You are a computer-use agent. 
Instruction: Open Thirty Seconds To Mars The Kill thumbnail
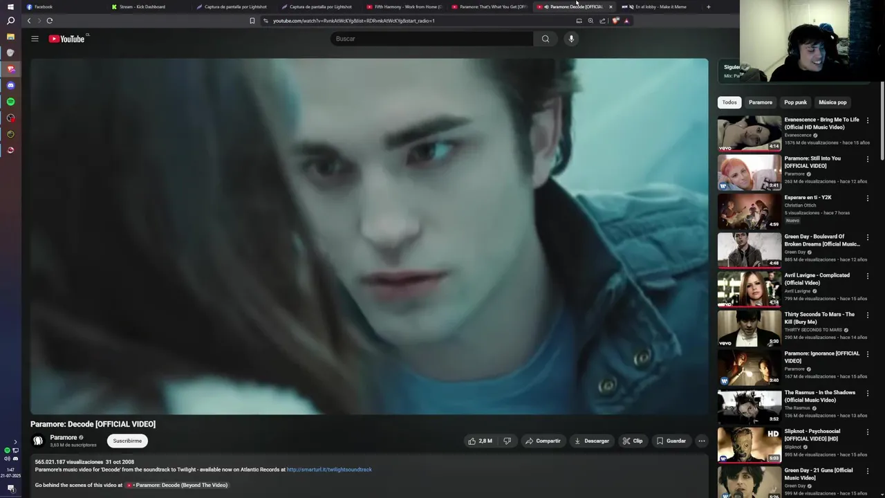[x=749, y=329]
